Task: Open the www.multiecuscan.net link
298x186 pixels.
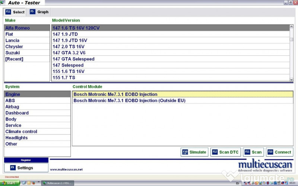Action: [66, 170]
